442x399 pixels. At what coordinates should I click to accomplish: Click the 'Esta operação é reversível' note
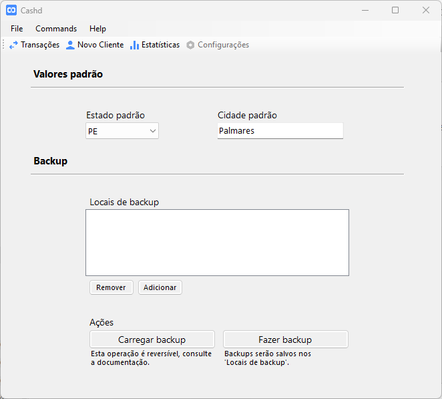151,358
